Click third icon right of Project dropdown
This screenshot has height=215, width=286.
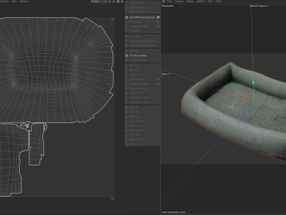(x=118, y=1)
